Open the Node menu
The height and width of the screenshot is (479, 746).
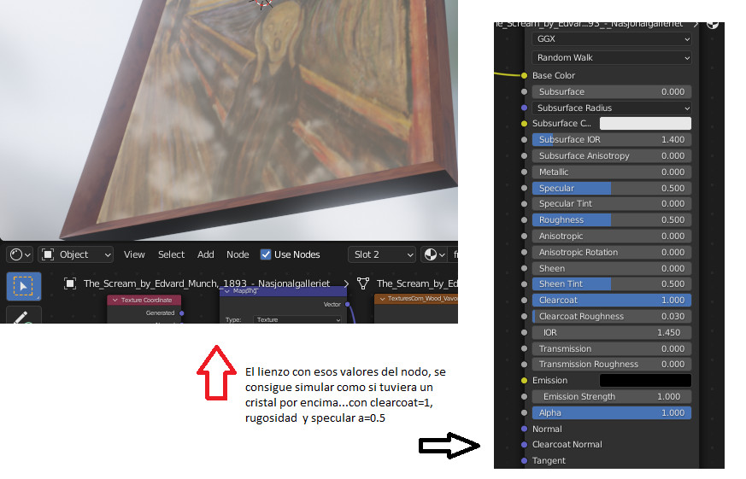coord(238,254)
